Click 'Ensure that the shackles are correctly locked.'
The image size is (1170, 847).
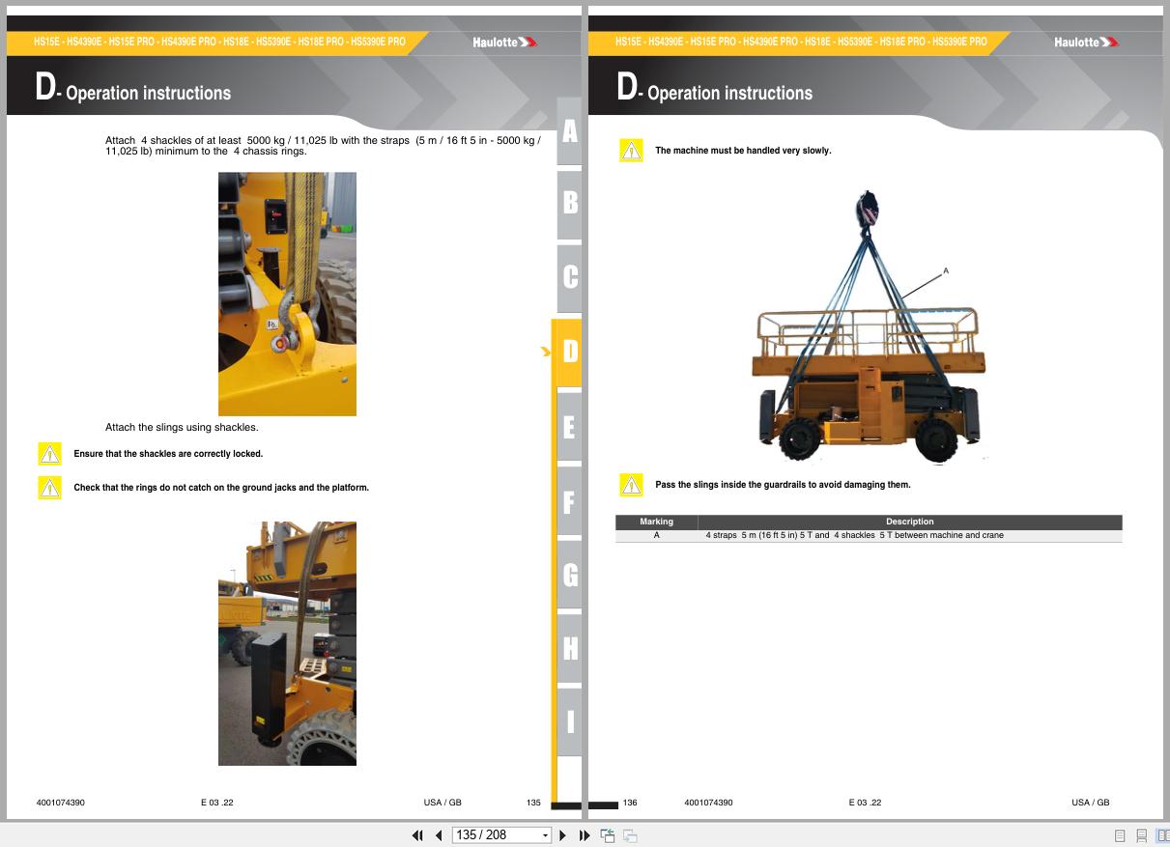coord(168,454)
